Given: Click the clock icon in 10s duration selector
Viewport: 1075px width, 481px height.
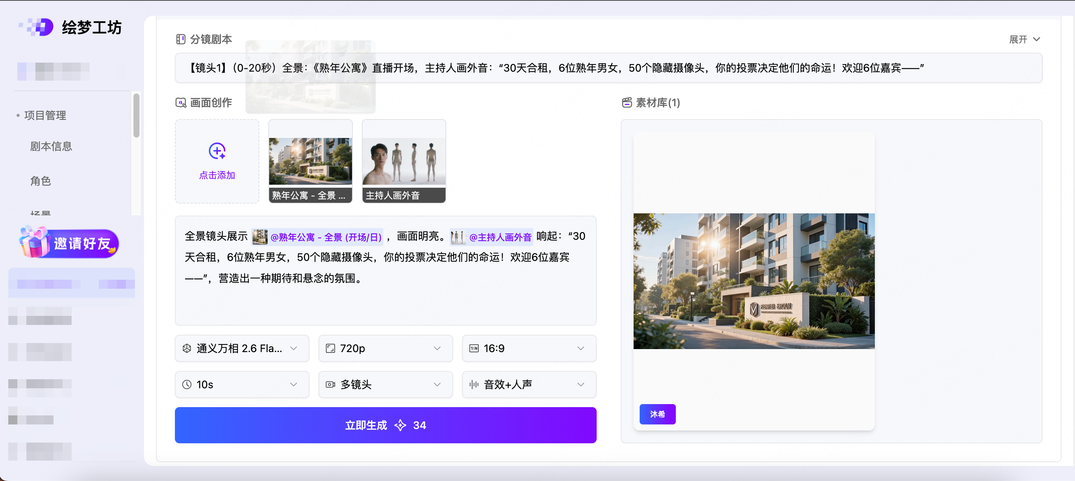Looking at the screenshot, I should (187, 384).
